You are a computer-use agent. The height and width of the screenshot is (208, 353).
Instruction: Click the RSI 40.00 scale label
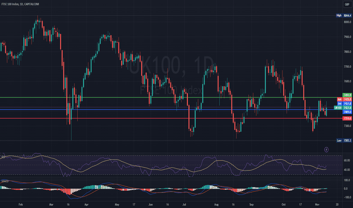tap(347, 170)
